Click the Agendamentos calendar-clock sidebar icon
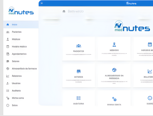153x116 pixels. (x=8, y=54)
